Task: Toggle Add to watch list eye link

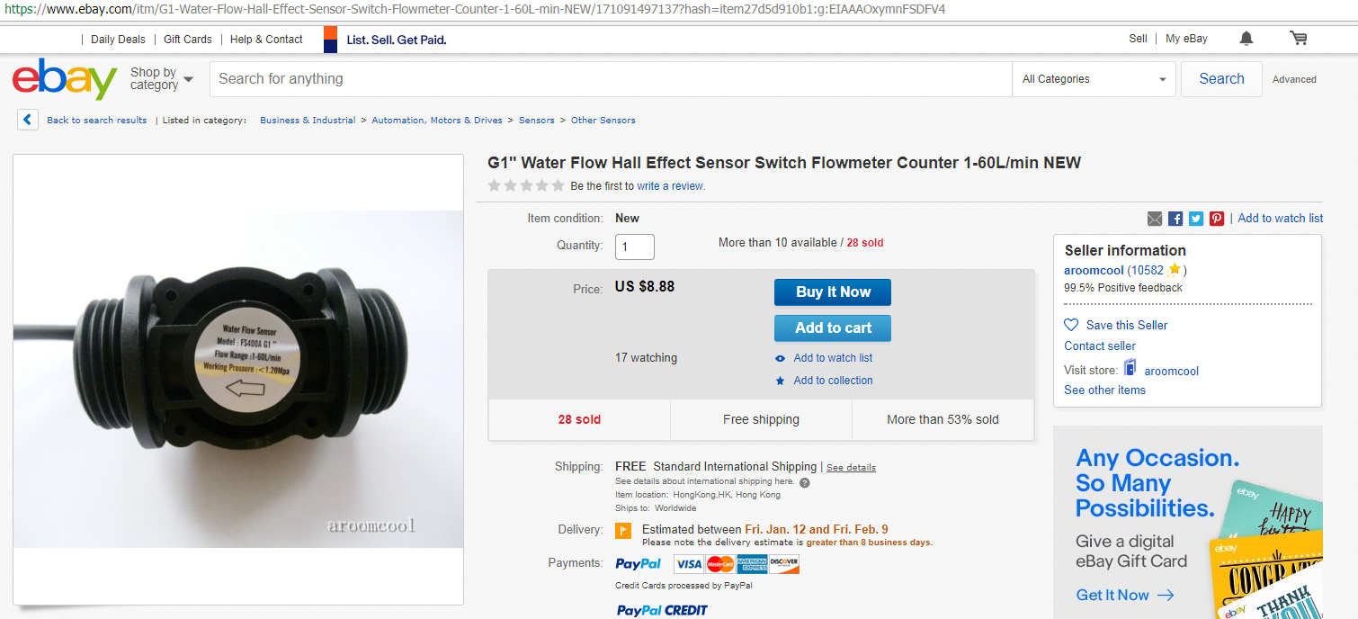Action: (832, 358)
